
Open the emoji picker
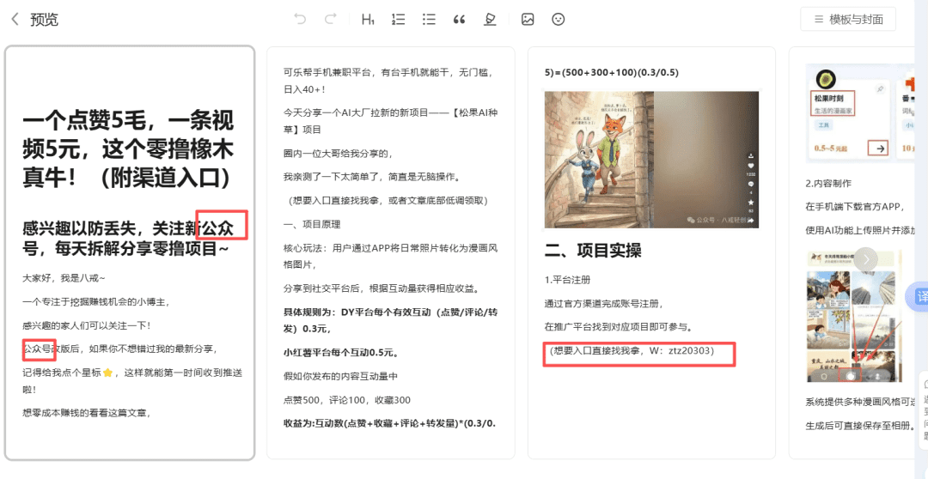click(x=559, y=19)
